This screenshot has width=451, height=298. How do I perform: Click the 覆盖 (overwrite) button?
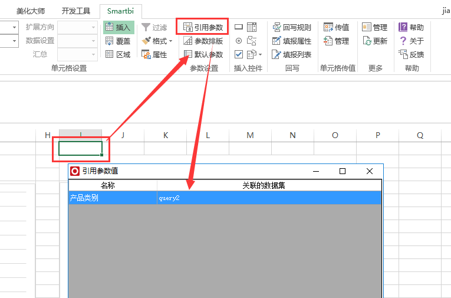pos(118,41)
